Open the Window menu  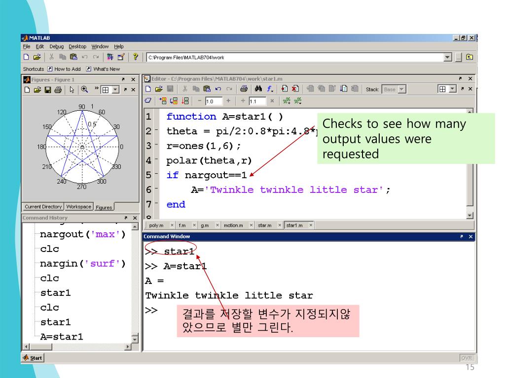(100, 47)
